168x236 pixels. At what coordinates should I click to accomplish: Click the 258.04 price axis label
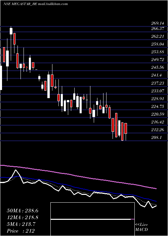158,44
